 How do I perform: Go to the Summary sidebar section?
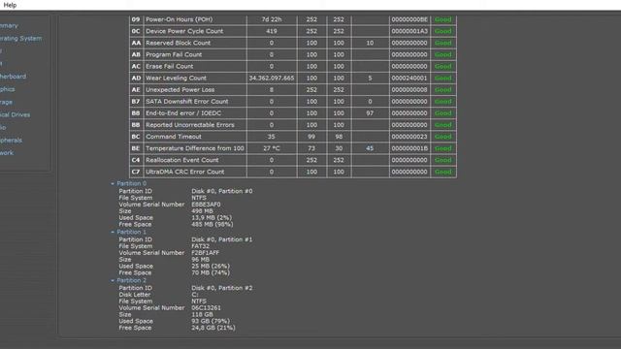(x=9, y=26)
